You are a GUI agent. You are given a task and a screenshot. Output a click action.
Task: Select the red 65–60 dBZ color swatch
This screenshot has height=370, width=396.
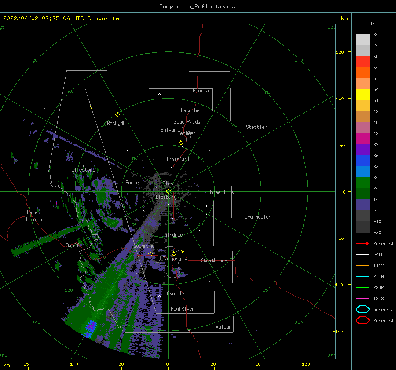click(x=363, y=62)
